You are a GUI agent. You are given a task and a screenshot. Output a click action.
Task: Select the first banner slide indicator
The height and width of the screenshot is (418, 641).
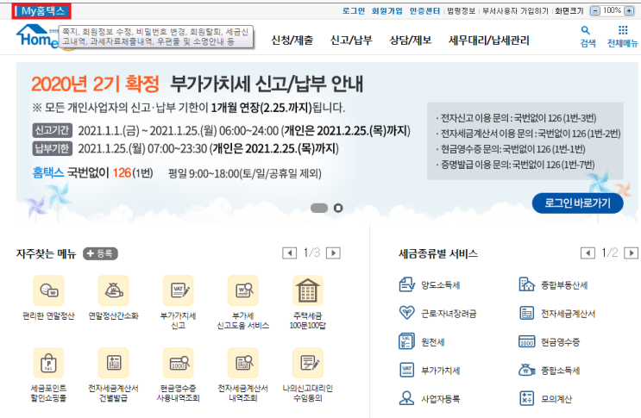319,209
